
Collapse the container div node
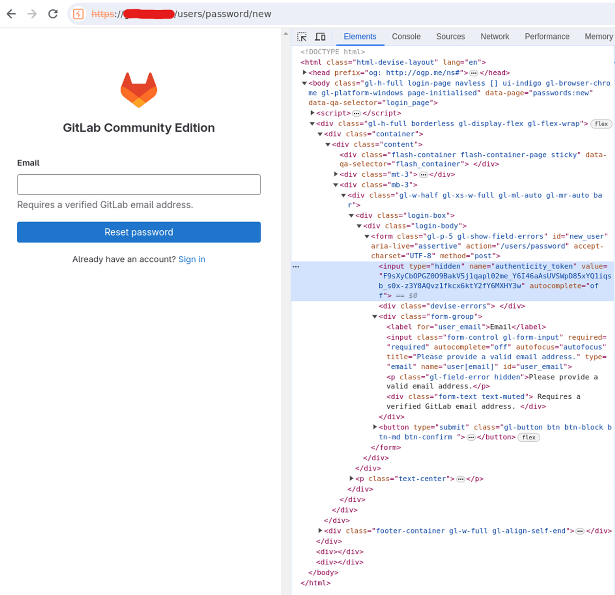320,134
